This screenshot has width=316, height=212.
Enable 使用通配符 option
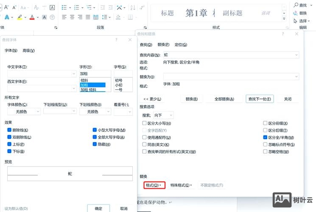click(144, 137)
